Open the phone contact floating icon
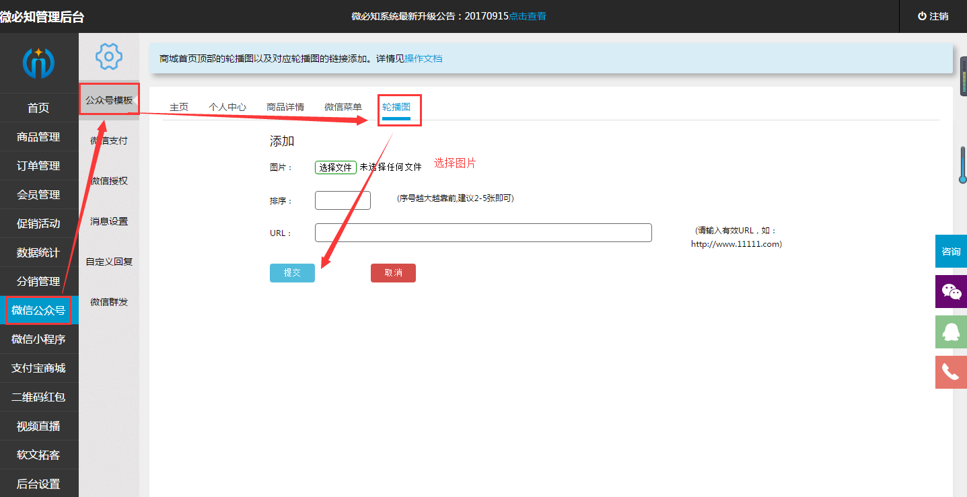 [x=952, y=372]
